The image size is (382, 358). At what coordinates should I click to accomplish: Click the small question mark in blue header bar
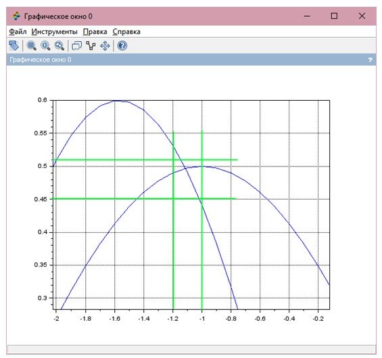[x=370, y=60]
